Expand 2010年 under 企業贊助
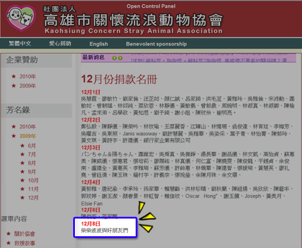Screen dimensions: 302x248 point(28,77)
